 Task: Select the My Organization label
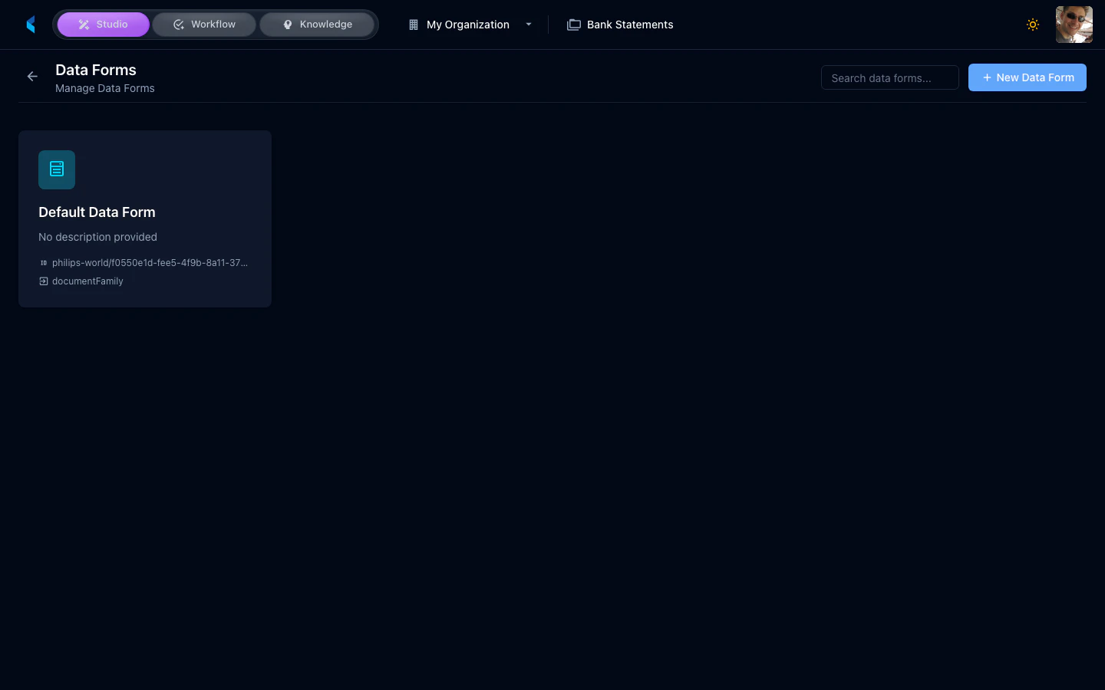click(468, 25)
